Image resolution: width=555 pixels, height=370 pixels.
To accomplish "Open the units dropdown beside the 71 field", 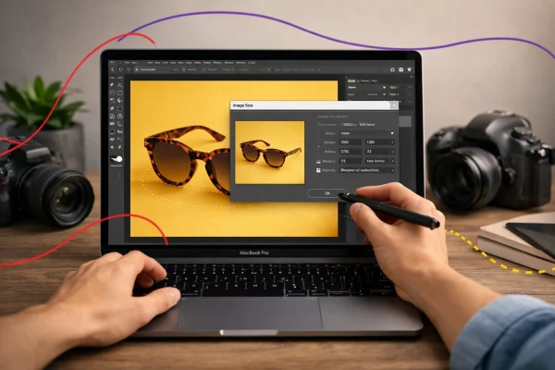I will click(380, 161).
